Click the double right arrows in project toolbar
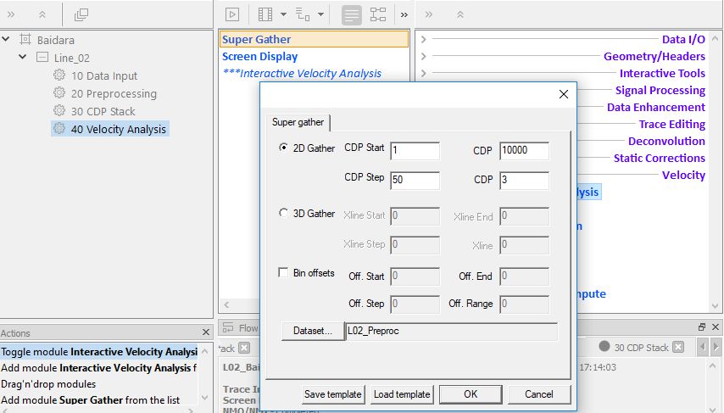The image size is (724, 413). click(11, 14)
